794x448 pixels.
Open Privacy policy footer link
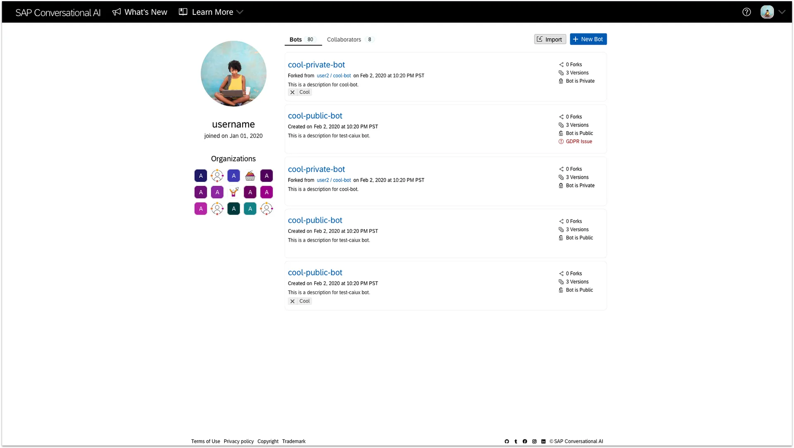point(239,441)
